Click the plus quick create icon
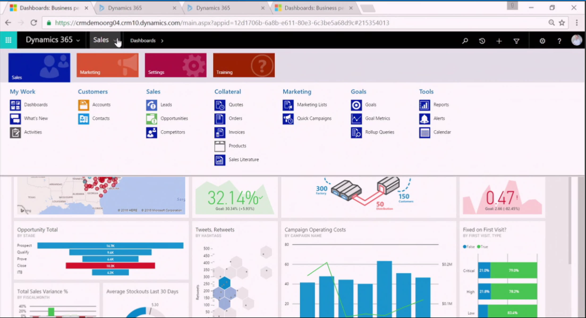This screenshot has width=586, height=318. 499,41
